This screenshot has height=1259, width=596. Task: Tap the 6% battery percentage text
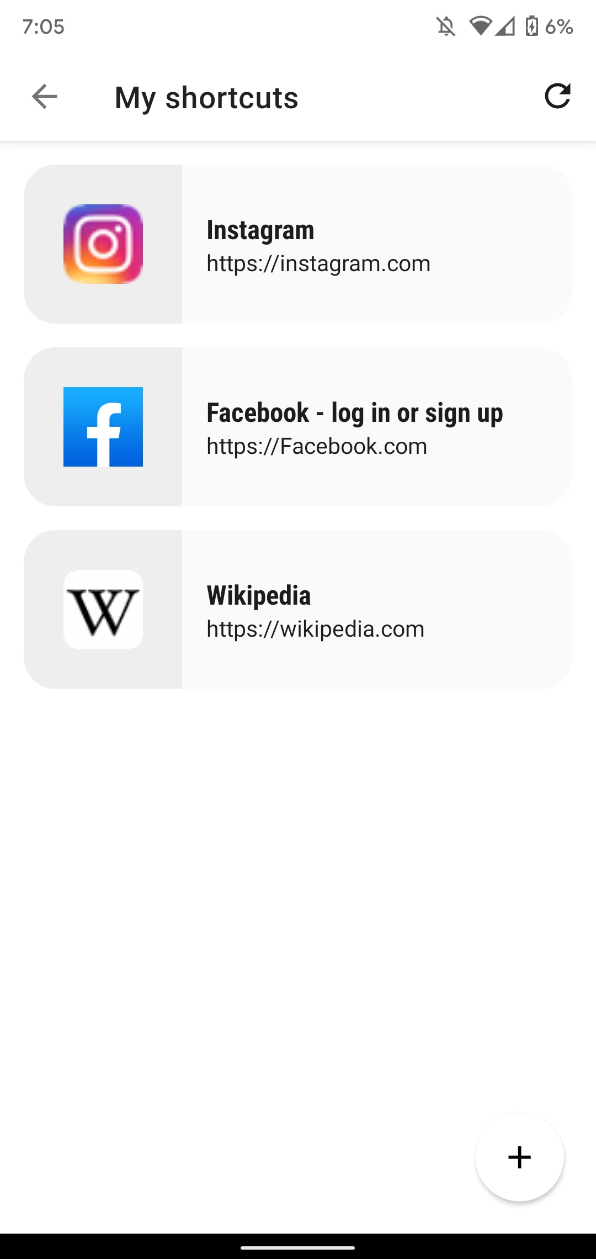[559, 27]
